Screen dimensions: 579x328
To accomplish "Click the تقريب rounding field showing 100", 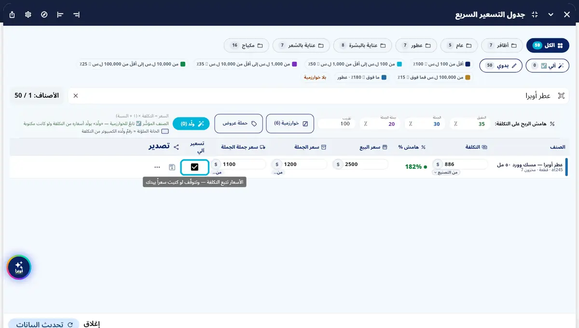I will coord(337,124).
